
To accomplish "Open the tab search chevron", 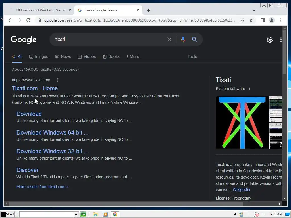I will click(x=254, y=10).
